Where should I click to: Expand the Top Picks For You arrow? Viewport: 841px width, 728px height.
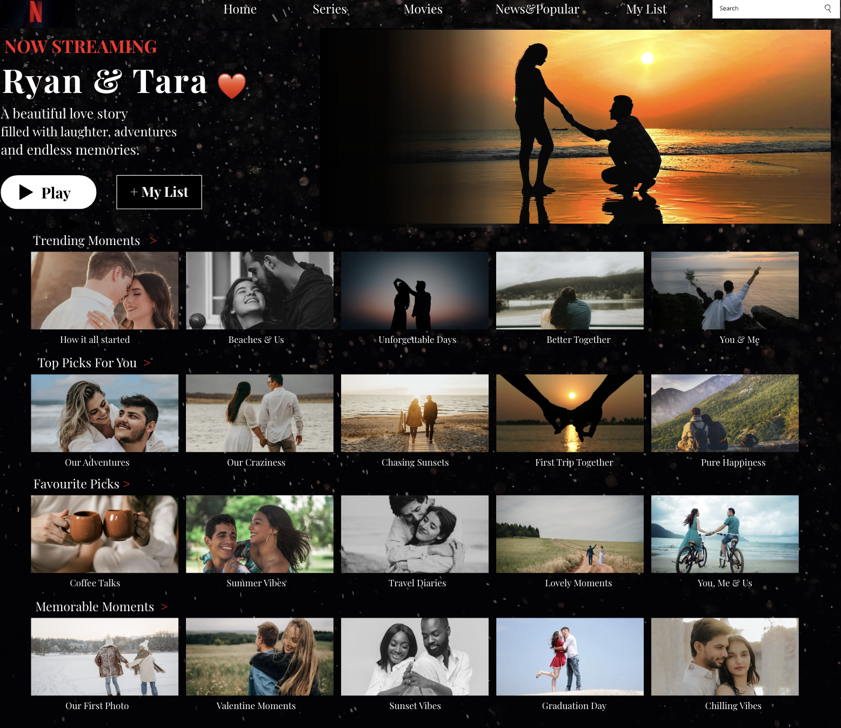point(147,363)
